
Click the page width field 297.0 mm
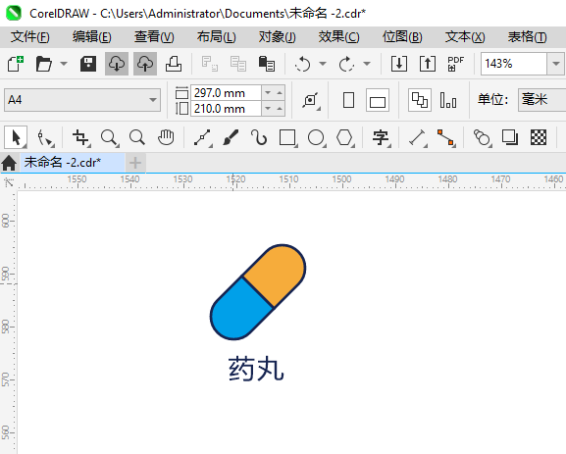tap(226, 93)
